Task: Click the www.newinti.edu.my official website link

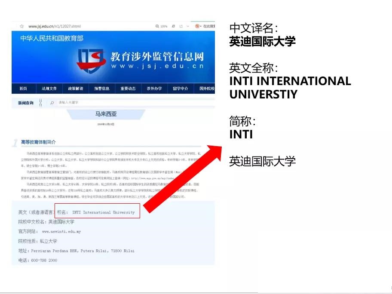Action: point(61,232)
